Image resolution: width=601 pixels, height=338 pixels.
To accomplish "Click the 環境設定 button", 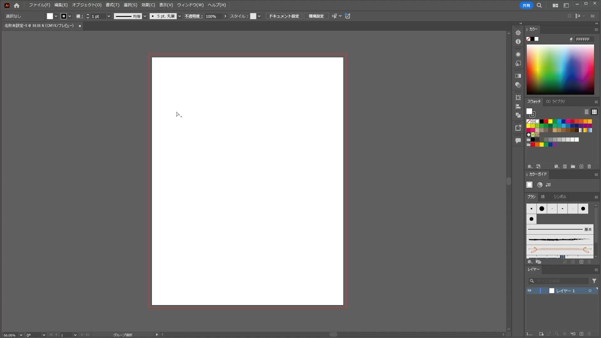I will pos(316,16).
